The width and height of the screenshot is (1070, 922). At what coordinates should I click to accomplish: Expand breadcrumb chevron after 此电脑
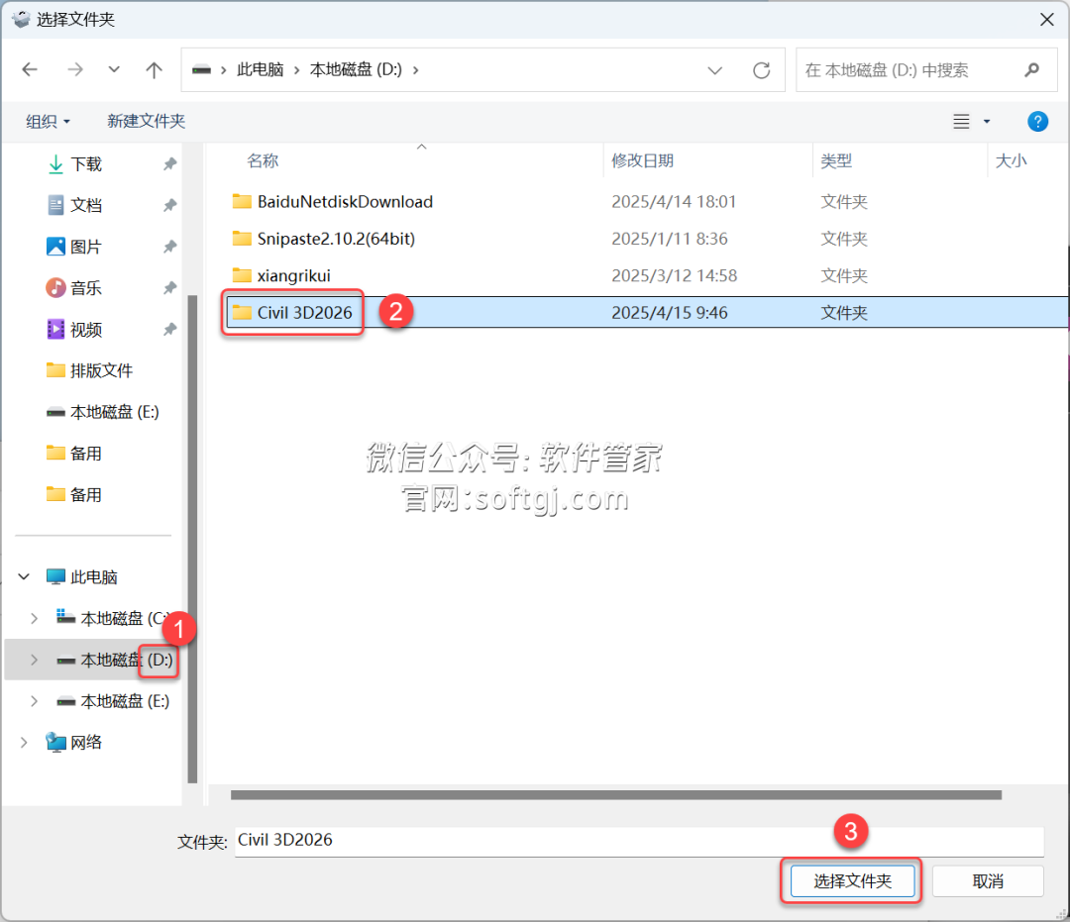pyautogui.click(x=296, y=70)
